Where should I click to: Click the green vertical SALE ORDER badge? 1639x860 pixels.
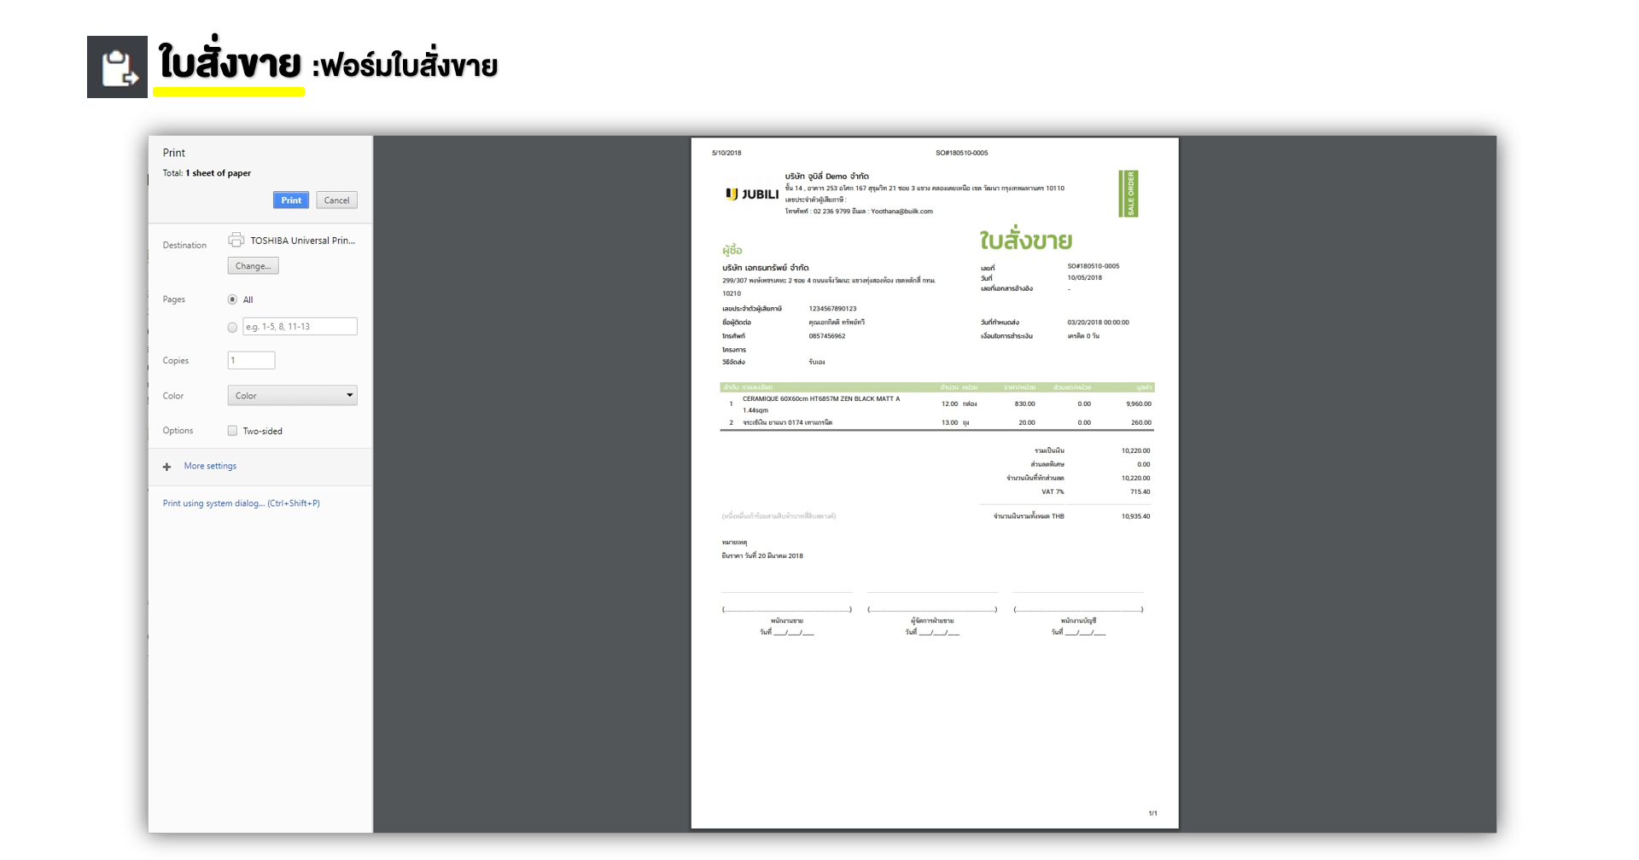coord(1129,194)
